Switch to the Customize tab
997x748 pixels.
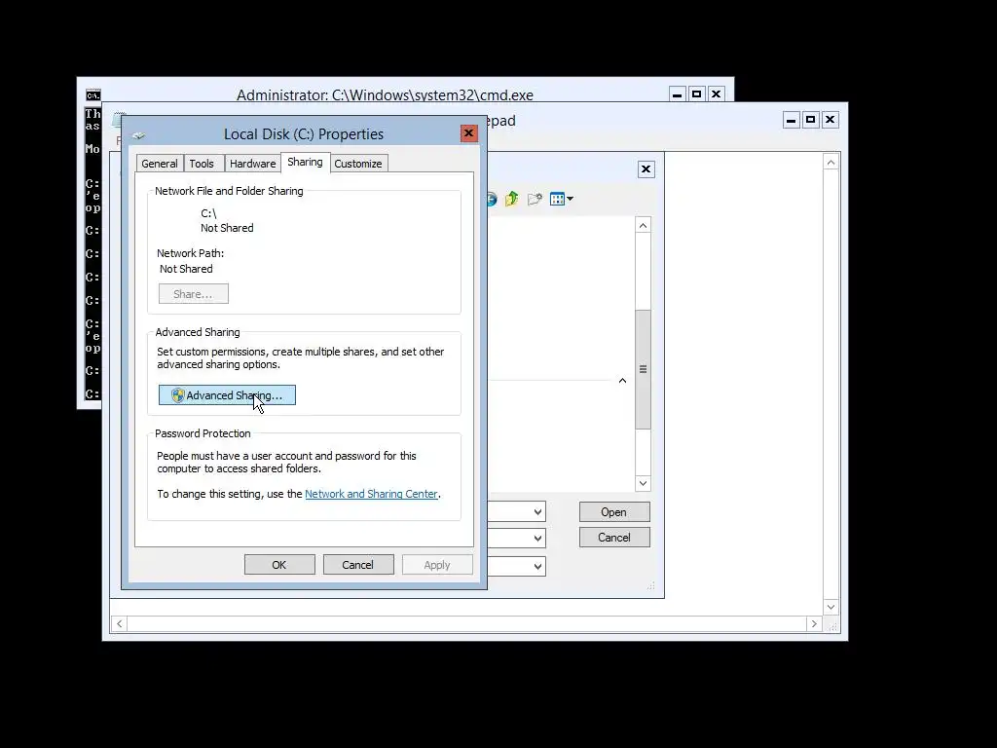click(358, 164)
